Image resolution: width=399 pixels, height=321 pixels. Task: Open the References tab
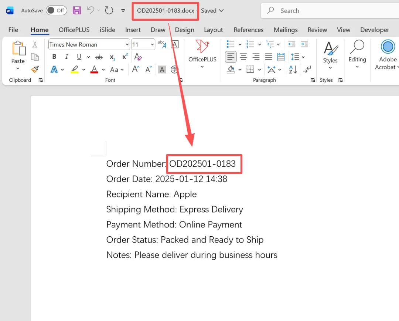click(x=248, y=30)
